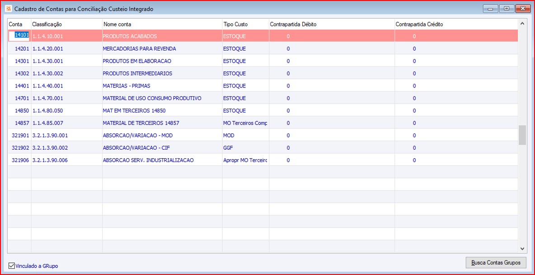This screenshot has width=535, height=275.
Task: Click the app icon in the title bar
Action: (x=9, y=9)
